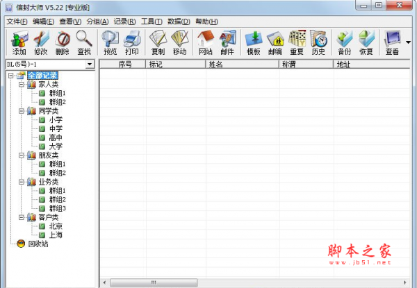Click the scrollbar right arrow

405,282
